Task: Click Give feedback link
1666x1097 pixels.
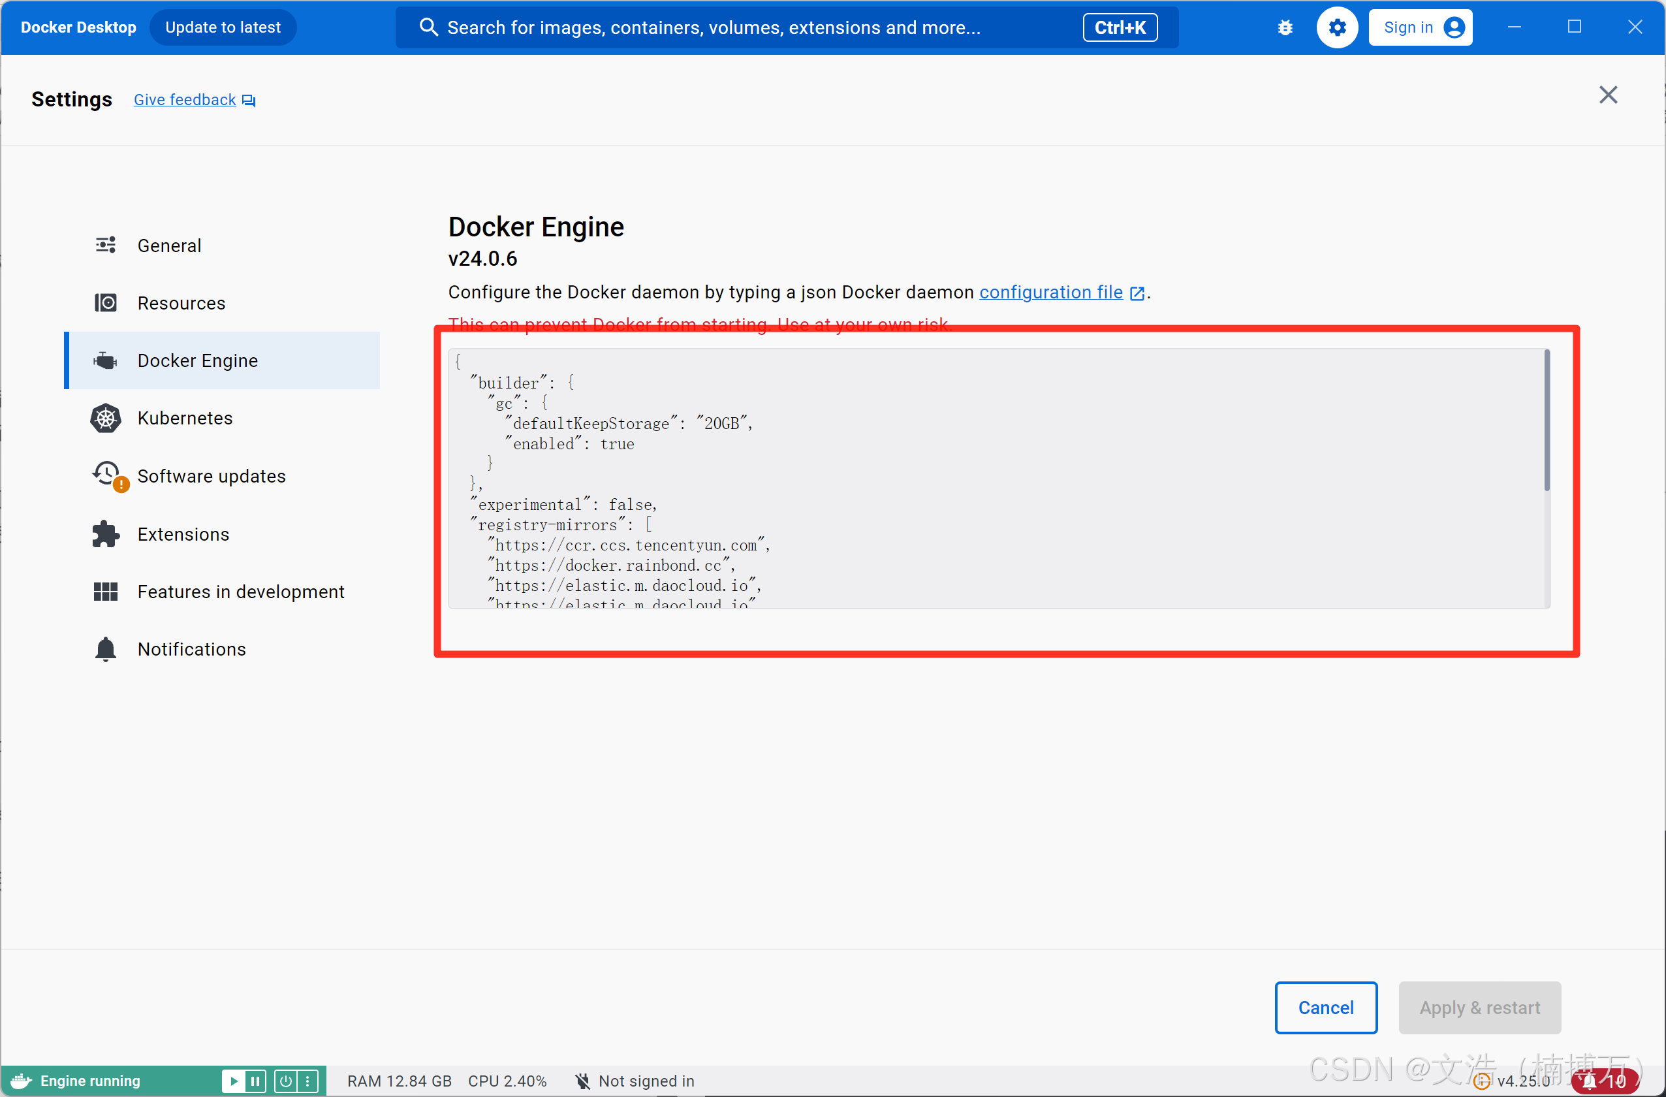Action: 185,100
